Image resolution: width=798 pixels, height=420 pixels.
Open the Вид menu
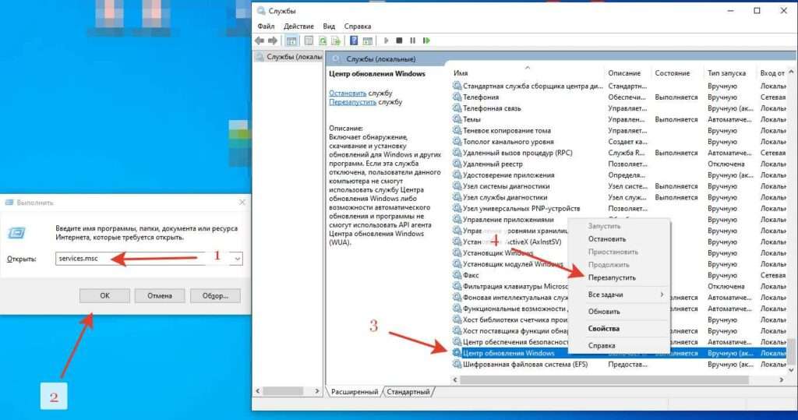(329, 26)
